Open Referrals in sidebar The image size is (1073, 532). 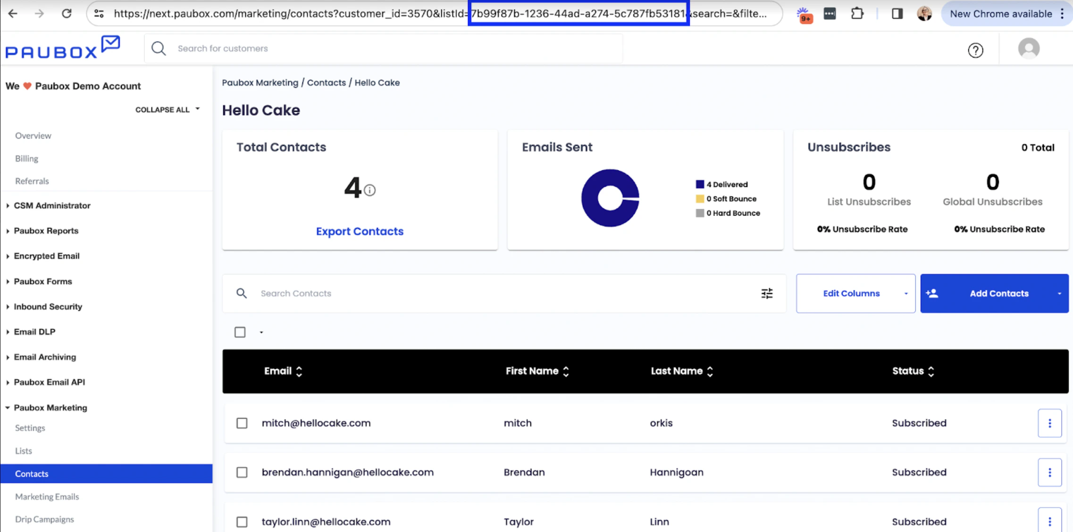pos(32,181)
